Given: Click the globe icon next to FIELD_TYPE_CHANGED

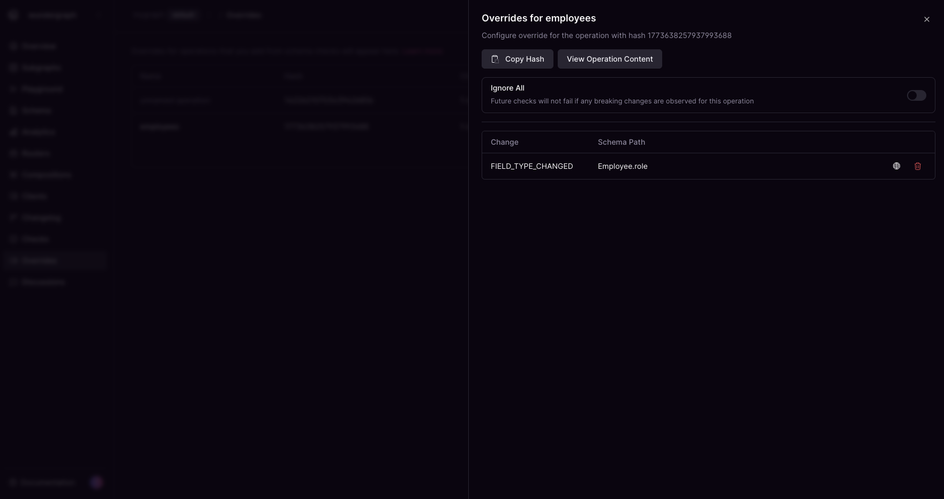Looking at the screenshot, I should pos(896,166).
